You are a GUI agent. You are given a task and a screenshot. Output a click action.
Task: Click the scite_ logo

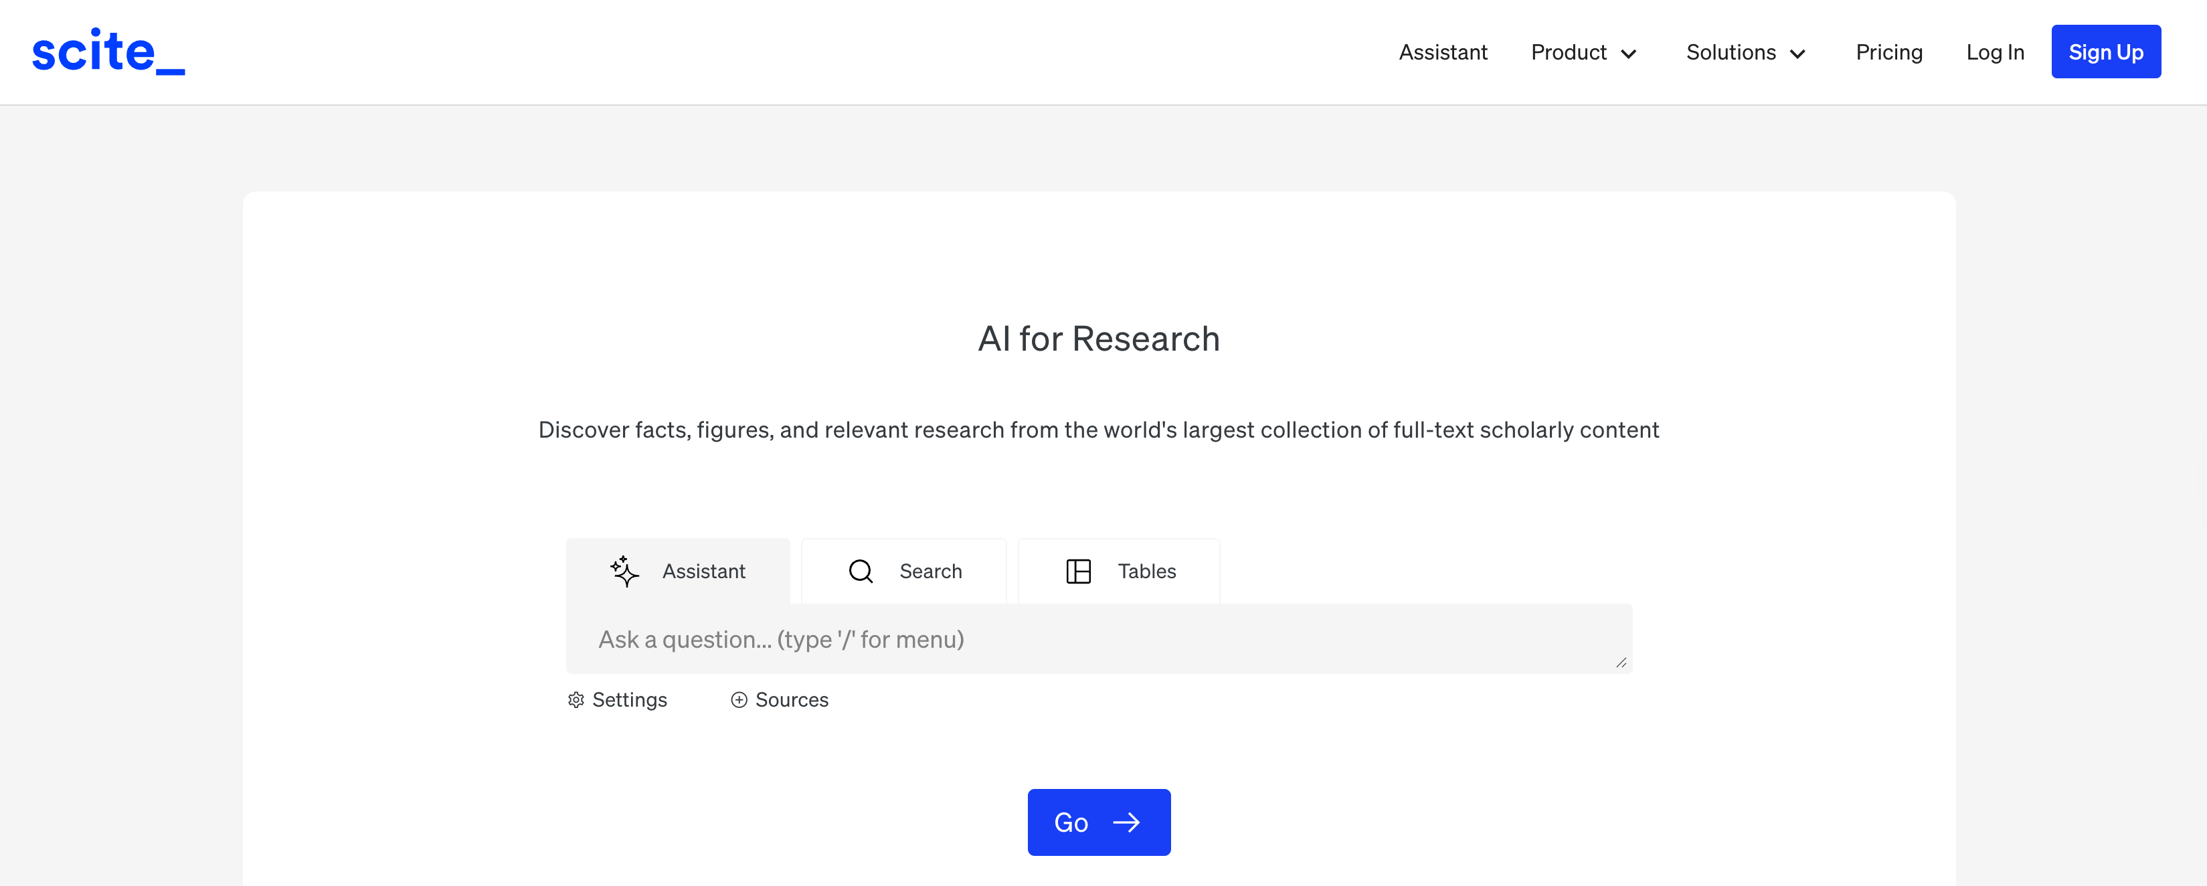click(x=108, y=52)
